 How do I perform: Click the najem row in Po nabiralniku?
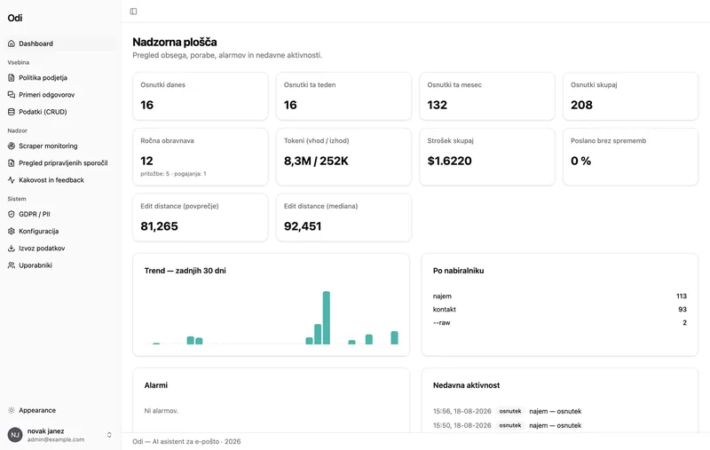click(x=560, y=296)
